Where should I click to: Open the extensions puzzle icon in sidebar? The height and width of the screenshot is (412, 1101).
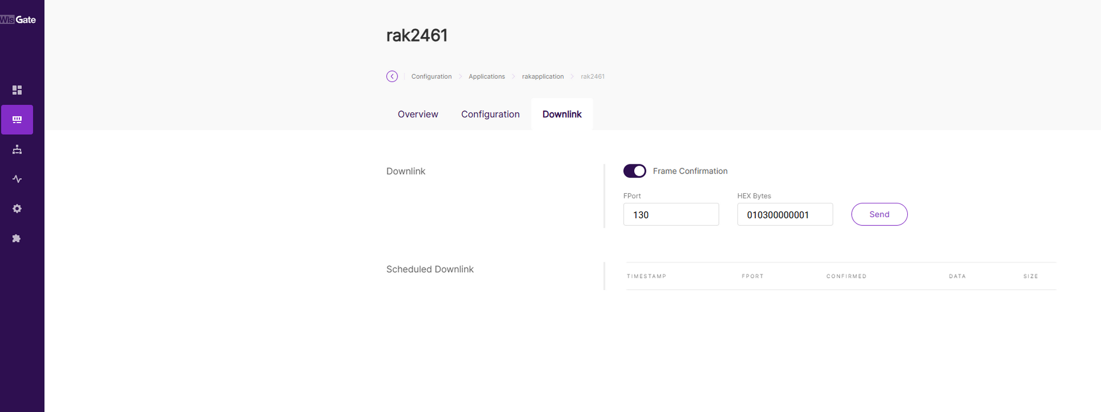click(x=17, y=238)
